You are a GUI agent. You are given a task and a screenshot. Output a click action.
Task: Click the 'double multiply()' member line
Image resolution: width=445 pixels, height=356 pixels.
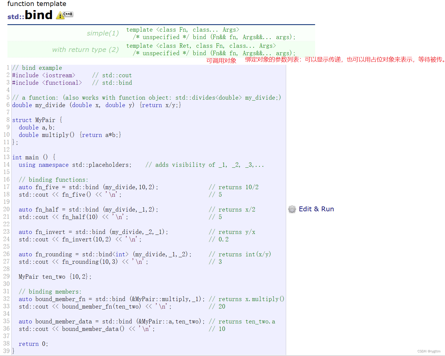point(70,135)
